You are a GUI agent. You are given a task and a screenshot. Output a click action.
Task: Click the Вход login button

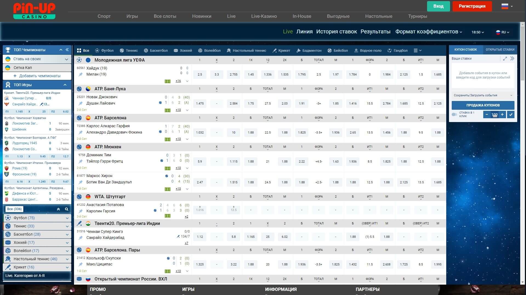438,6
